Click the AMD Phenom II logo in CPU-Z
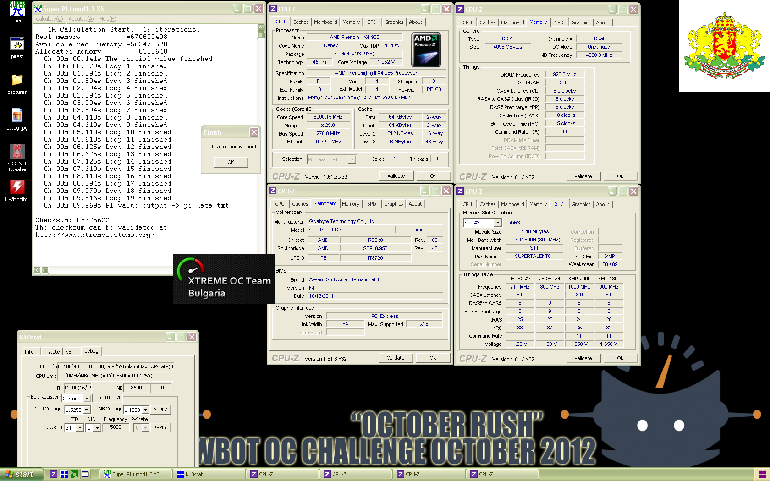 [426, 49]
